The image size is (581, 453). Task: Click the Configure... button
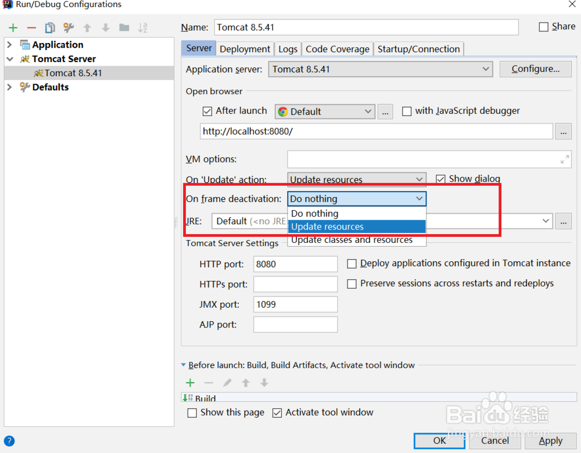(536, 69)
